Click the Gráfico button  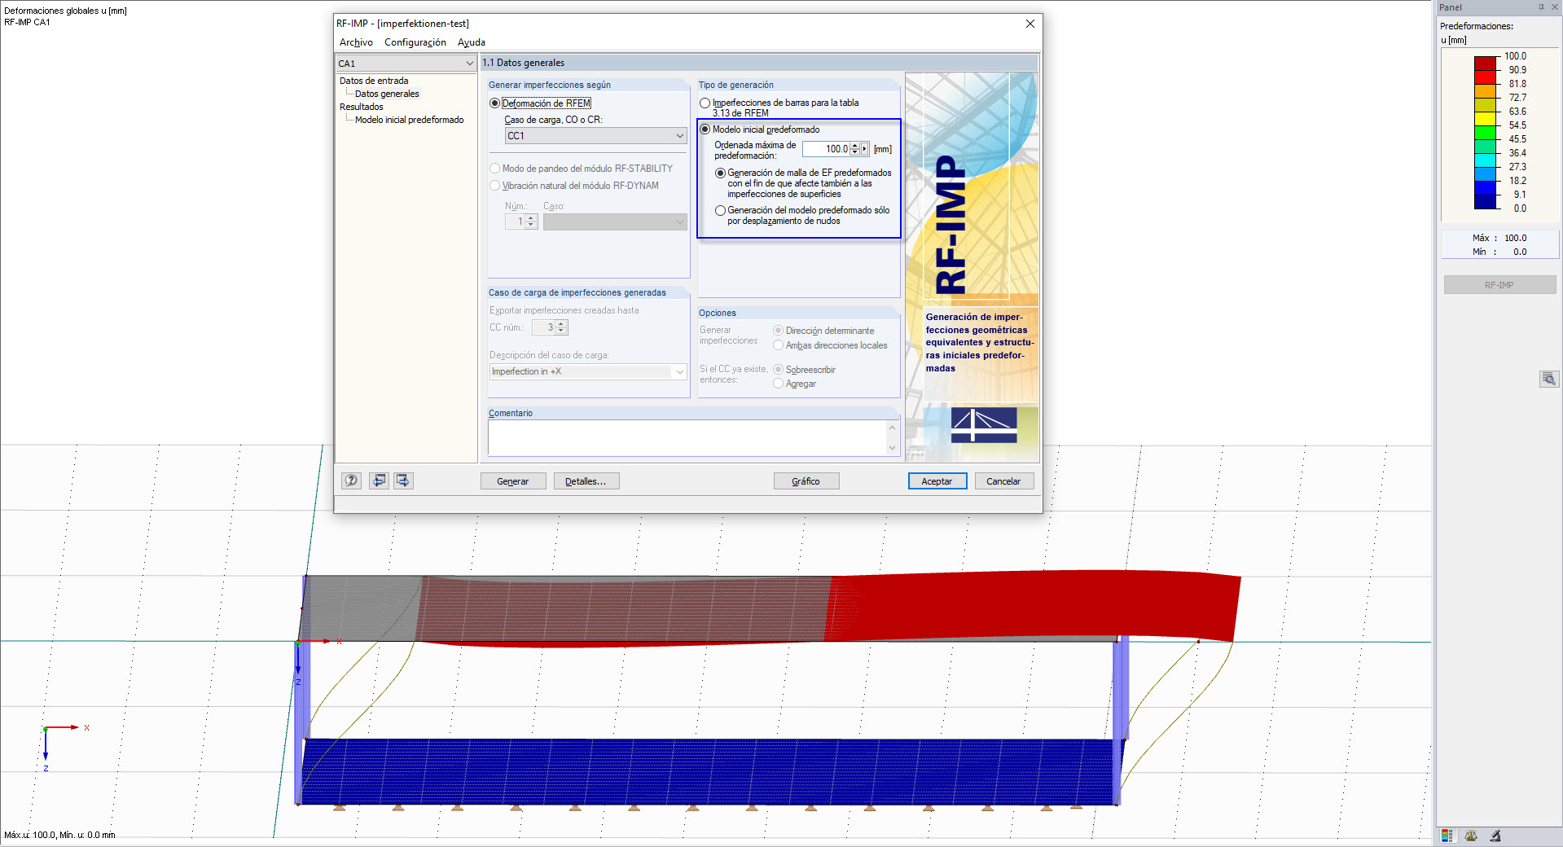(x=806, y=481)
